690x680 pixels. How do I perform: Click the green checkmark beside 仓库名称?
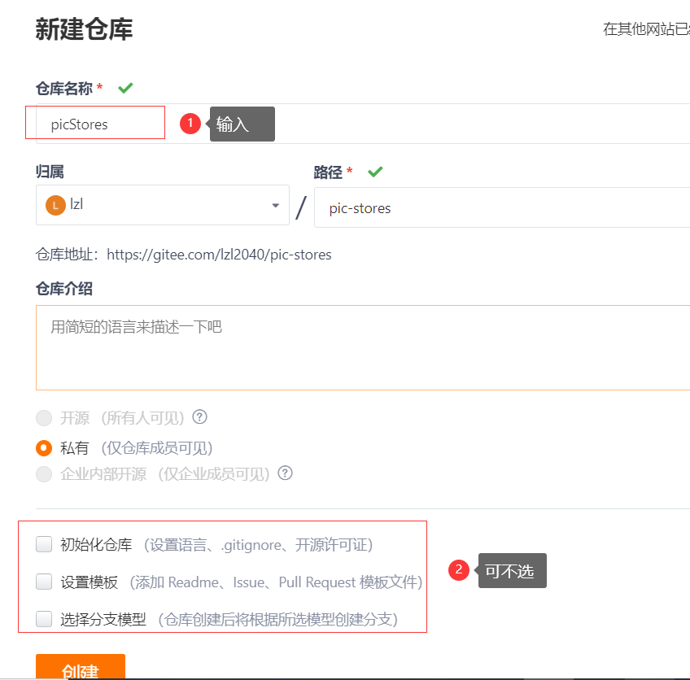coord(124,88)
